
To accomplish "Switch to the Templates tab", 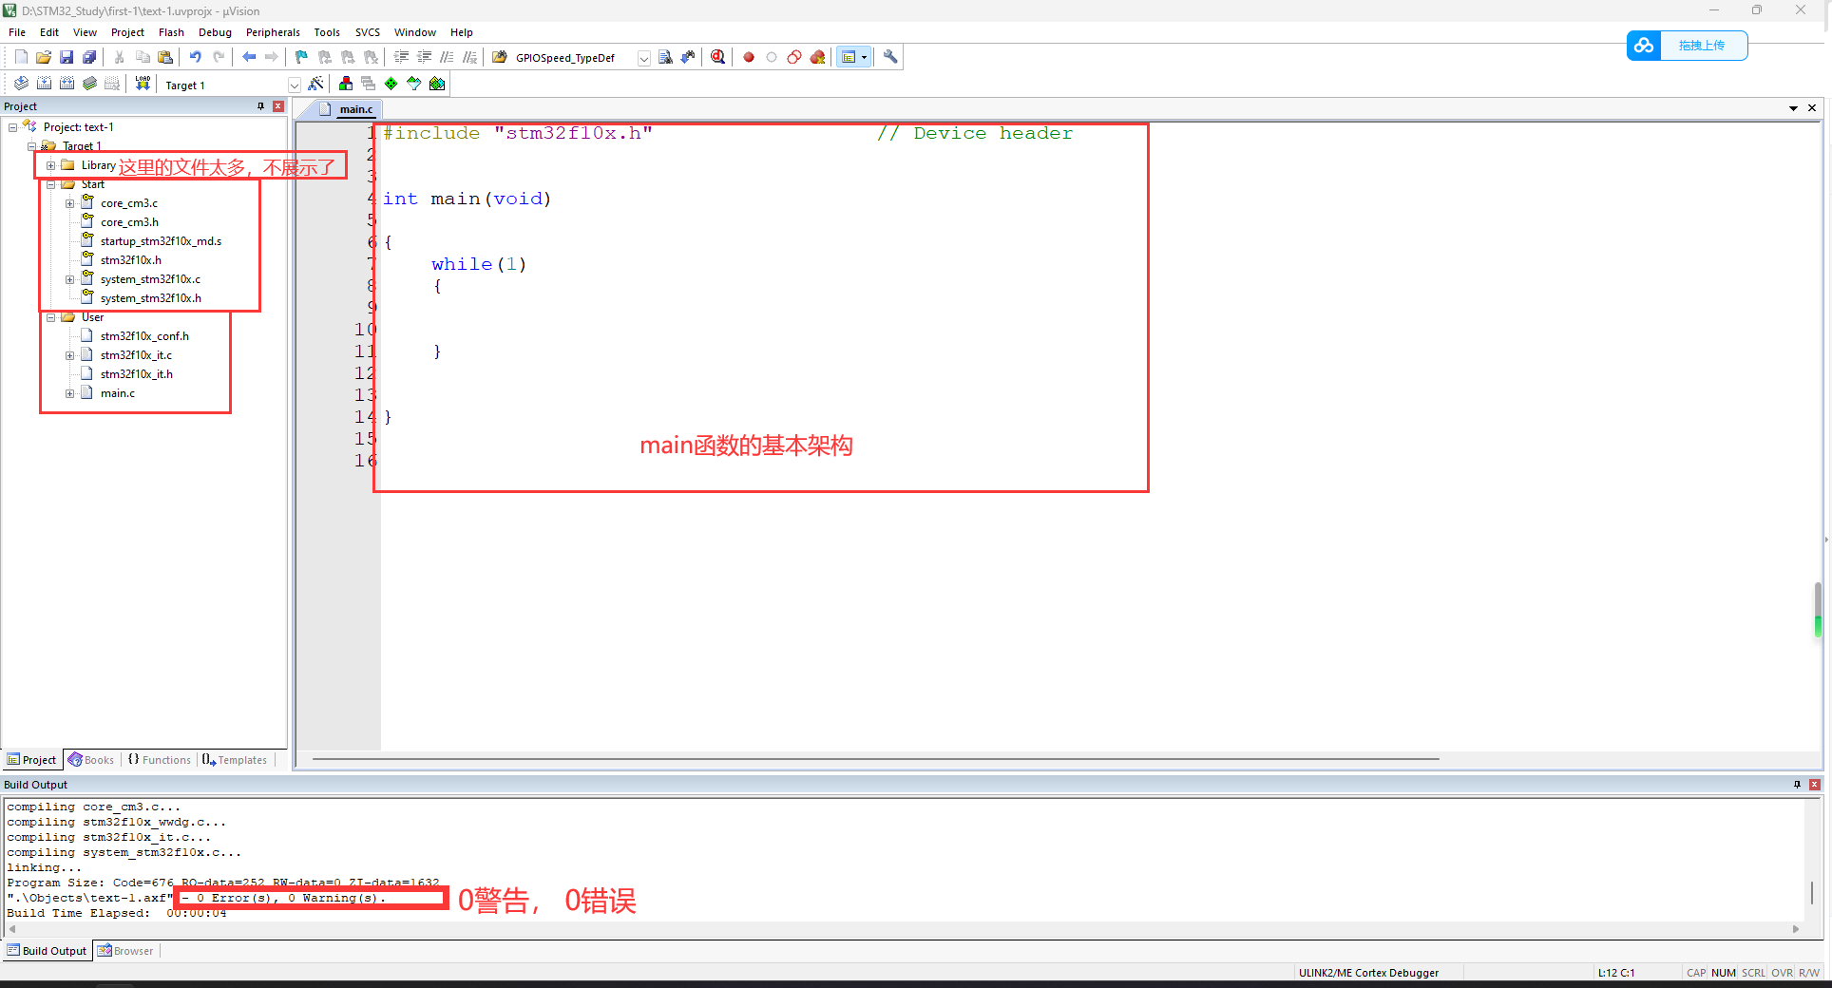I will click(235, 760).
